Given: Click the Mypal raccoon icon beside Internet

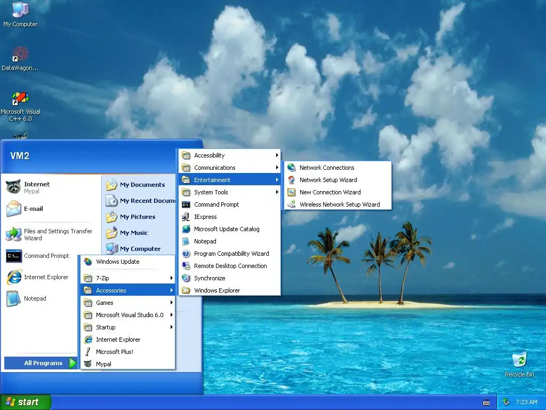Looking at the screenshot, I should (13, 187).
